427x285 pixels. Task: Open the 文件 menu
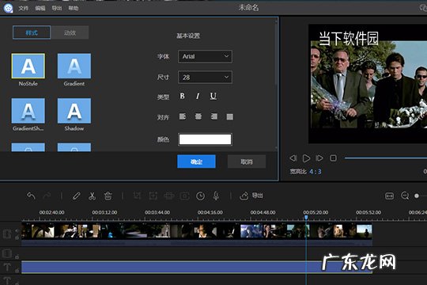tap(24, 8)
